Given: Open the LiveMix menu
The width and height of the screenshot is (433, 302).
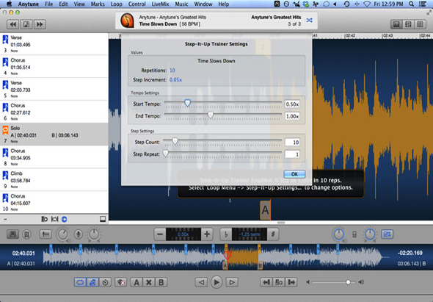Looking at the screenshot, I should 160,4.
